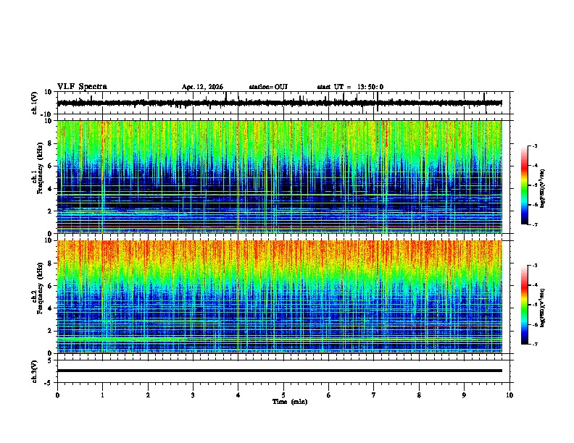
Task: Click the log(PSD) label beside ch.2 color scale
Action: (543, 308)
